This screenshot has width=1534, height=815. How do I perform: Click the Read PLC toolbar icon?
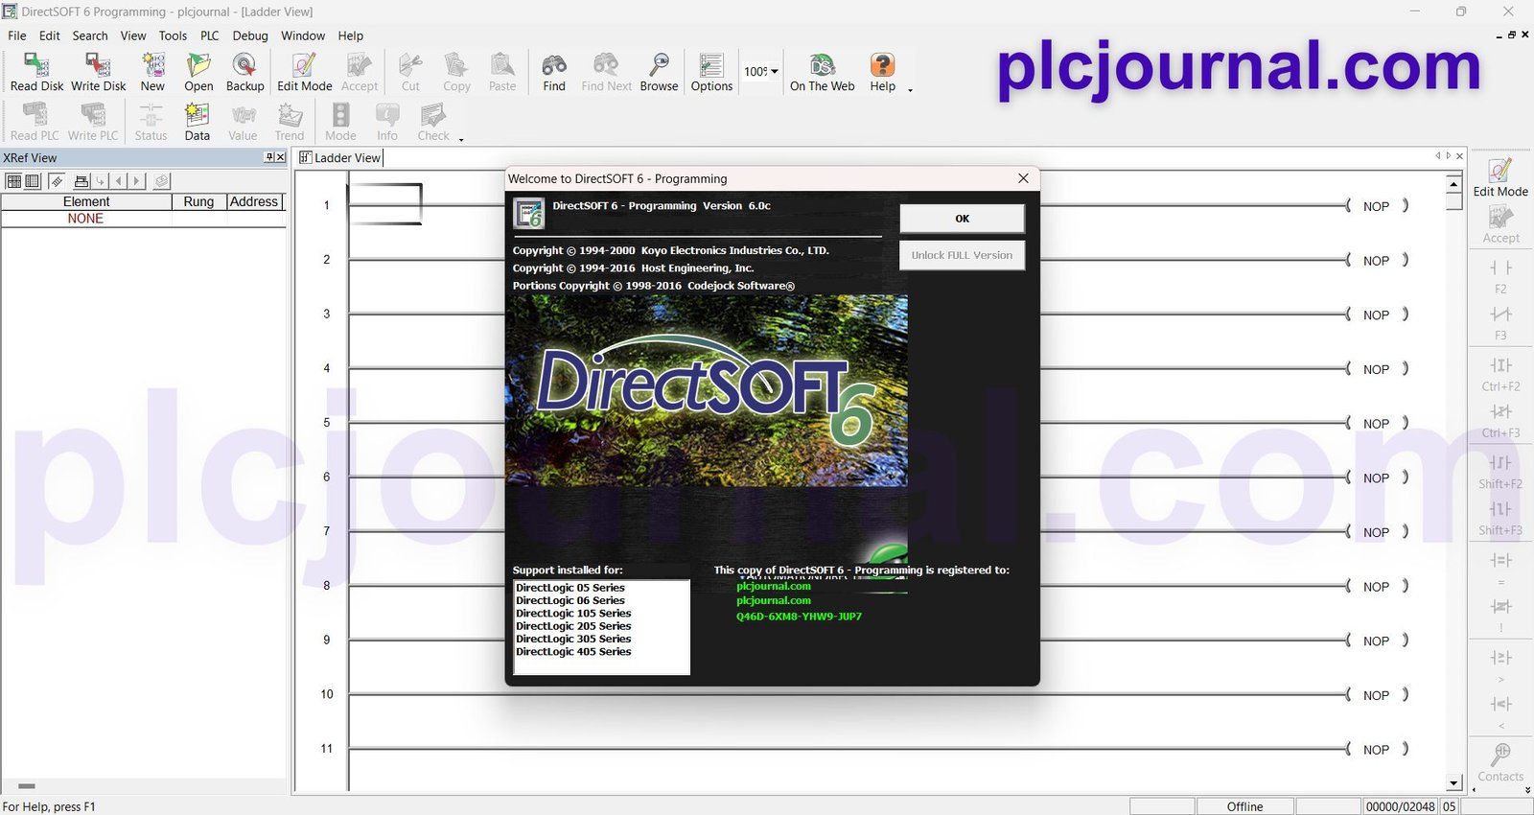pos(35,123)
